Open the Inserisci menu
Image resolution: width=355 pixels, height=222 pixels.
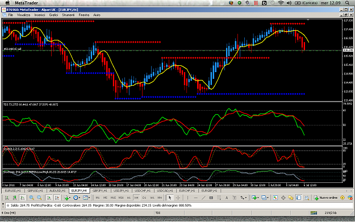(x=40, y=15)
